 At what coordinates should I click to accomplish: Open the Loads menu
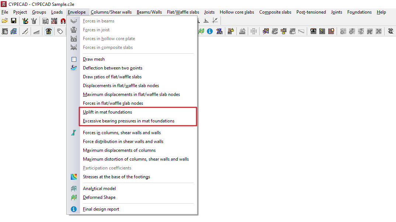pos(57,12)
